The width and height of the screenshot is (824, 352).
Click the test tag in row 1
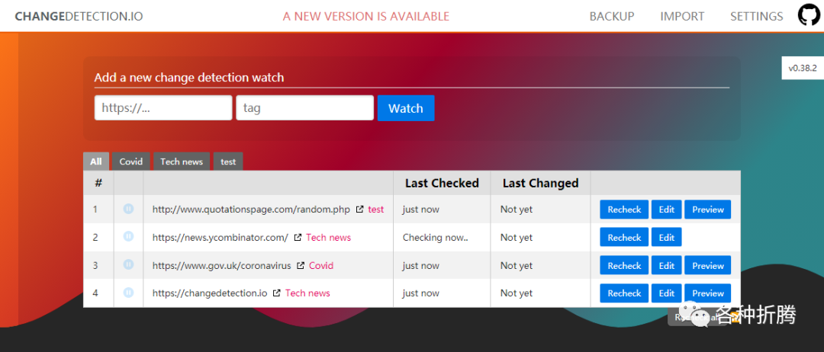click(x=375, y=210)
